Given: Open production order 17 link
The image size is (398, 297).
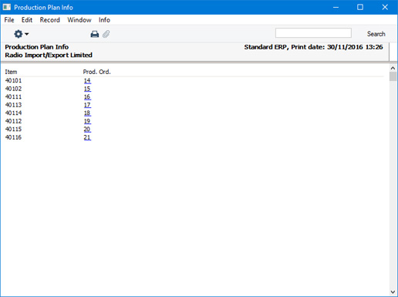Looking at the screenshot, I should coord(87,105).
